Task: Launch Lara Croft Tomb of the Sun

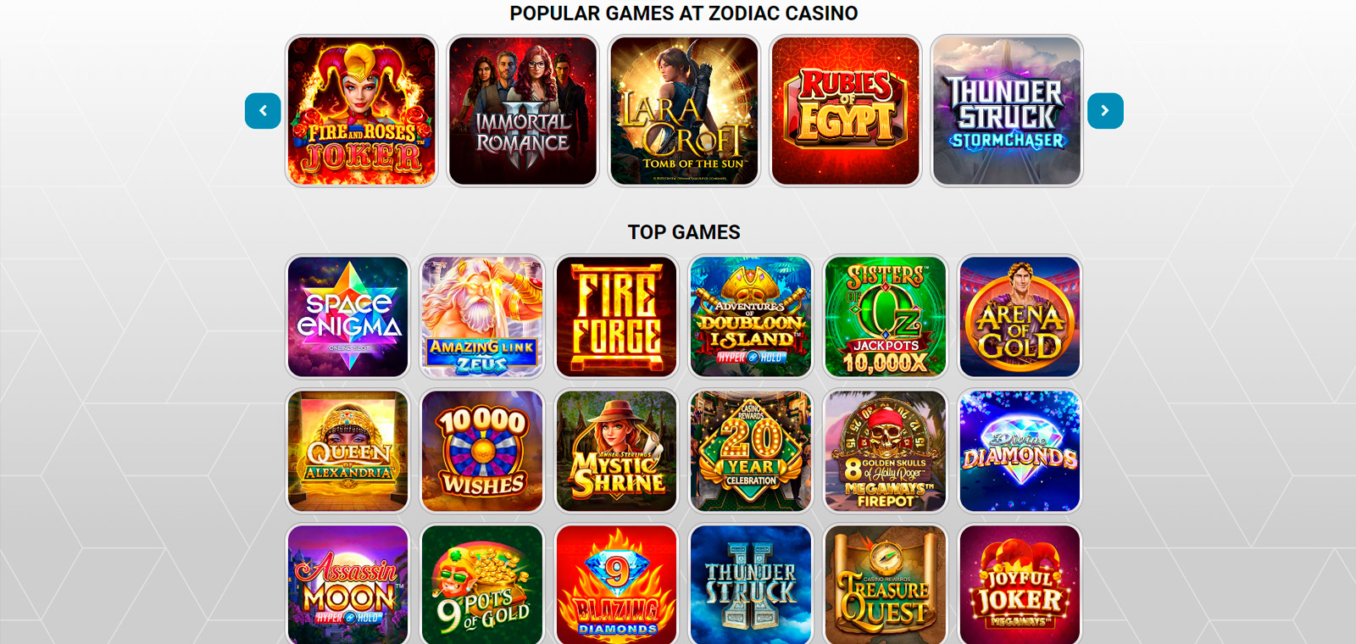Action: point(684,111)
